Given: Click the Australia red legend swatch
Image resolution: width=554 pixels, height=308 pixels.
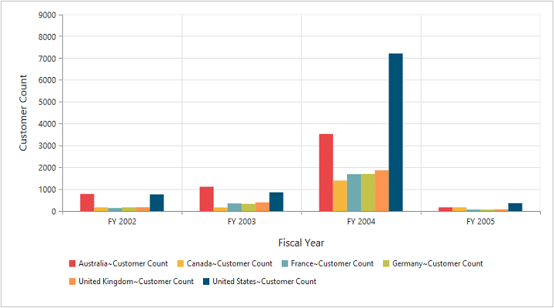Looking at the screenshot, I should [73, 264].
